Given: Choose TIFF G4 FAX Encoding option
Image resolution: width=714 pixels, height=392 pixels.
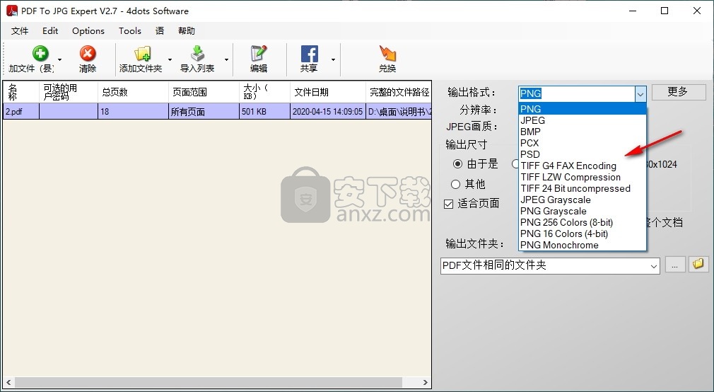Looking at the screenshot, I should (x=583, y=166).
